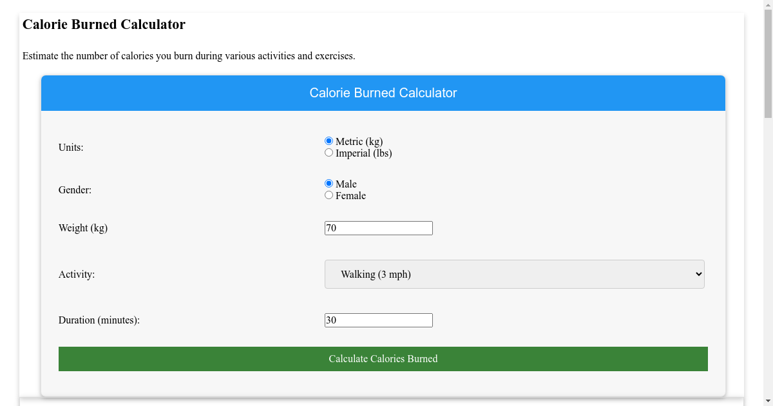This screenshot has width=773, height=406.
Task: Choose Metric (kg) as the unit system
Action: (x=329, y=140)
